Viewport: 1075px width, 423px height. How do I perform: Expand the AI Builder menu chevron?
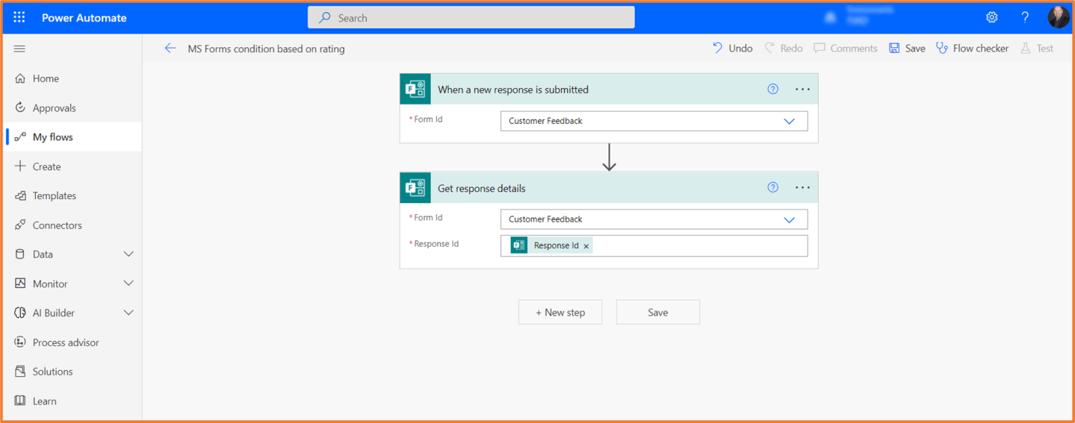[x=128, y=313]
